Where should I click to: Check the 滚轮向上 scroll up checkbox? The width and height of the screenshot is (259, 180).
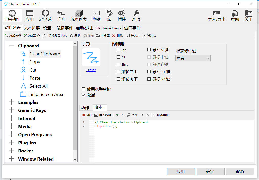point(118,72)
